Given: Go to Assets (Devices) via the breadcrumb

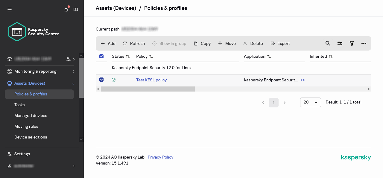Looking at the screenshot, I should [x=116, y=8].
